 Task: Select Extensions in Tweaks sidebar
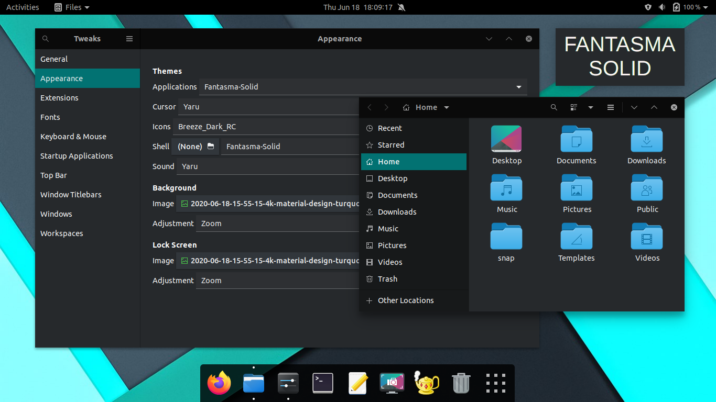pos(88,98)
